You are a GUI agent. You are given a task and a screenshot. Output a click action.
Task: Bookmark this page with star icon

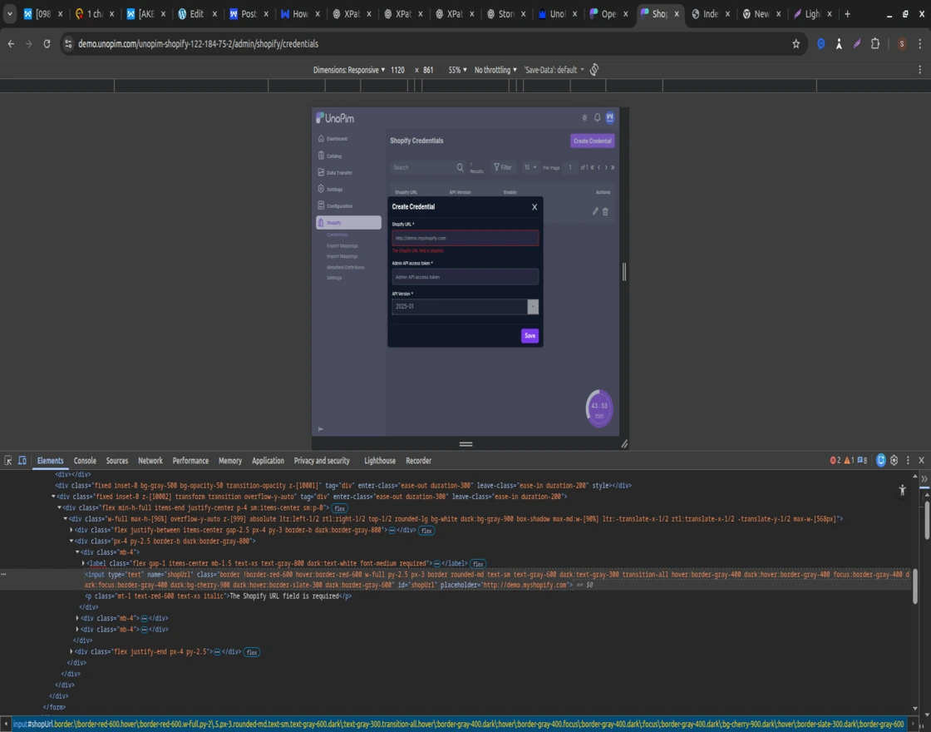coord(796,44)
